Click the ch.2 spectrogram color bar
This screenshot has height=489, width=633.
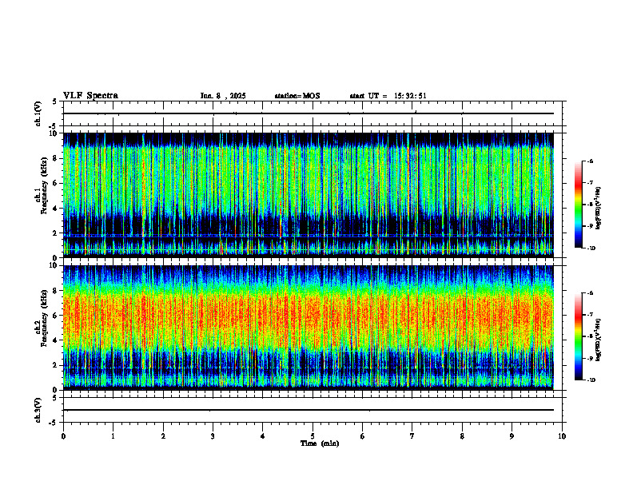coord(578,336)
